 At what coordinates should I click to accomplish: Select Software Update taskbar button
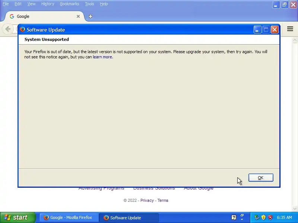(x=129, y=217)
